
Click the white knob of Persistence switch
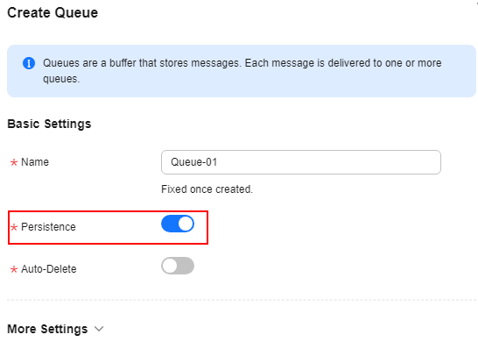click(x=186, y=224)
